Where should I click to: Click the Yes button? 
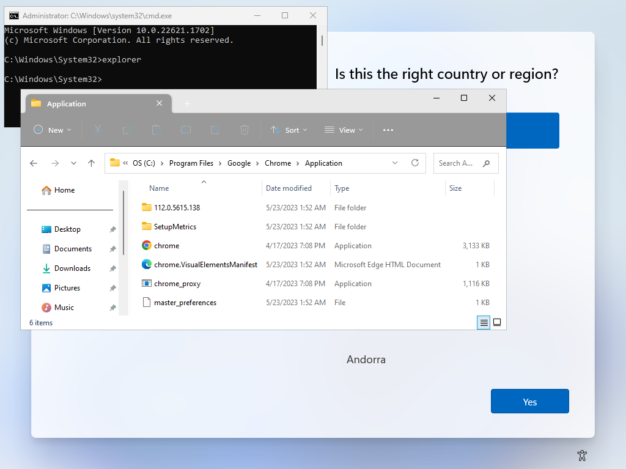pyautogui.click(x=529, y=402)
